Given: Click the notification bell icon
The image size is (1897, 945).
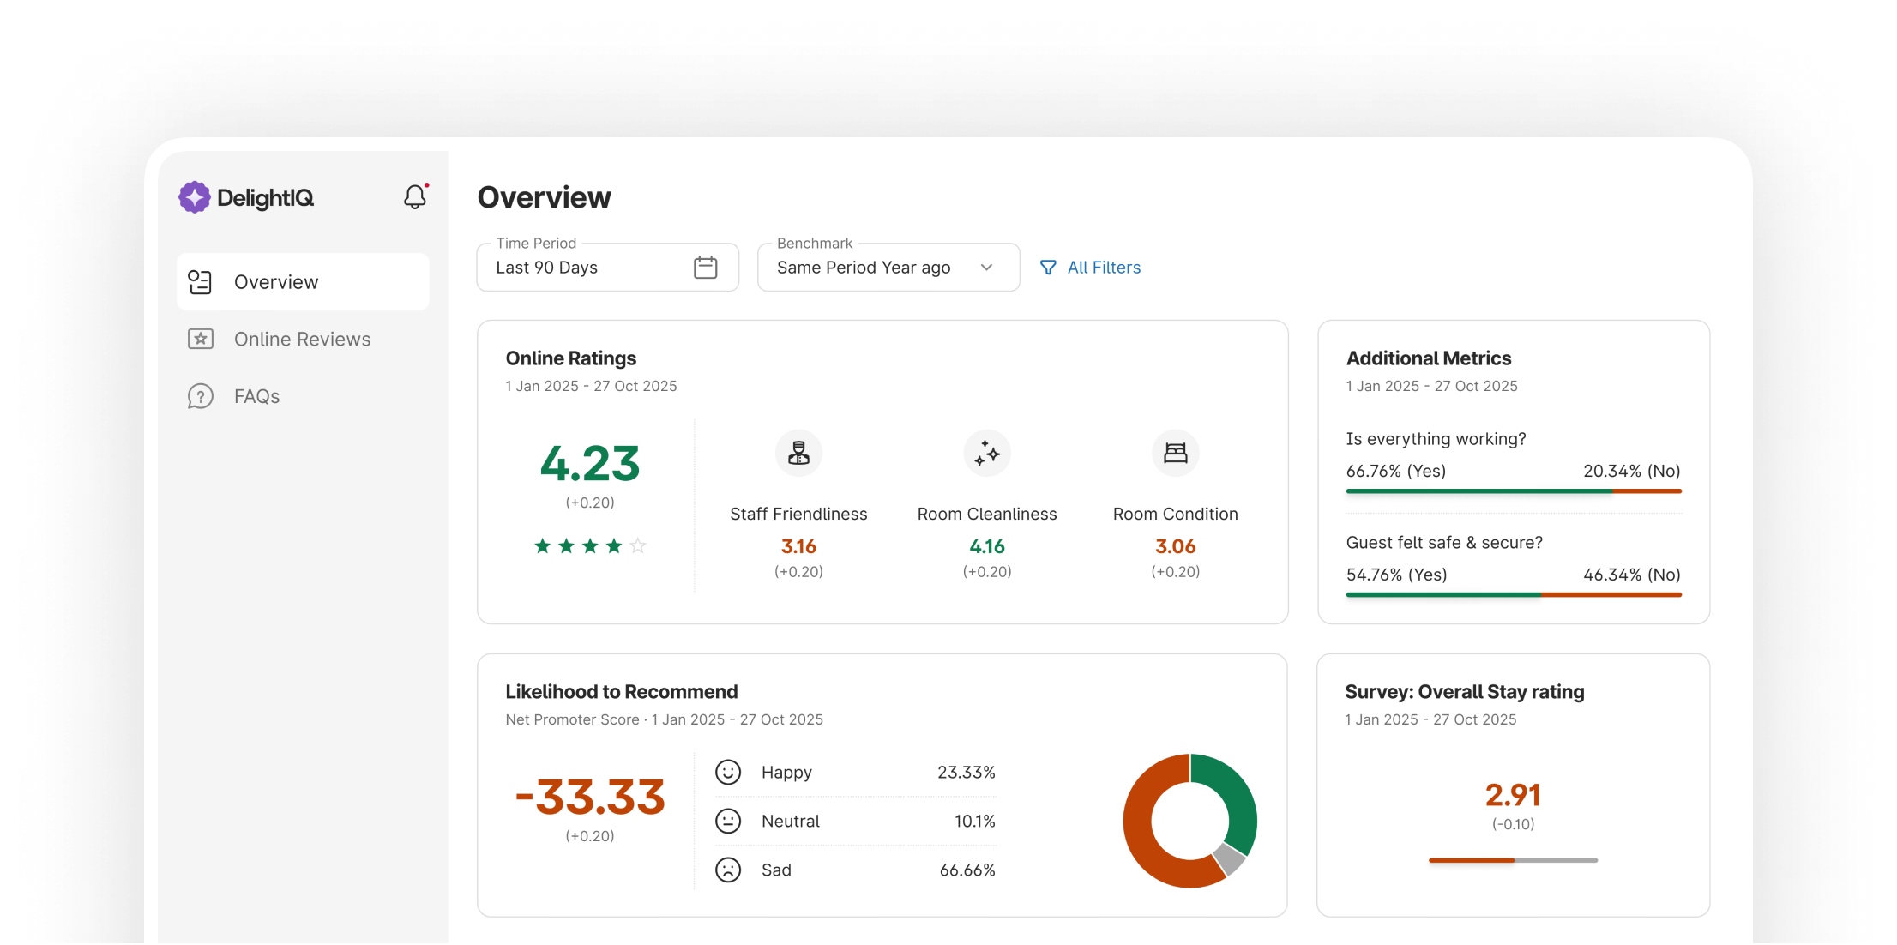Looking at the screenshot, I should click(x=415, y=197).
